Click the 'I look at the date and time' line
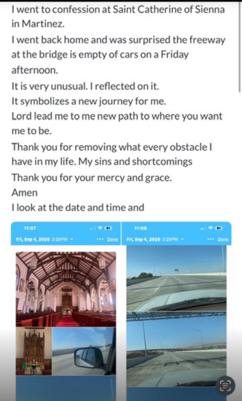 click(78, 208)
